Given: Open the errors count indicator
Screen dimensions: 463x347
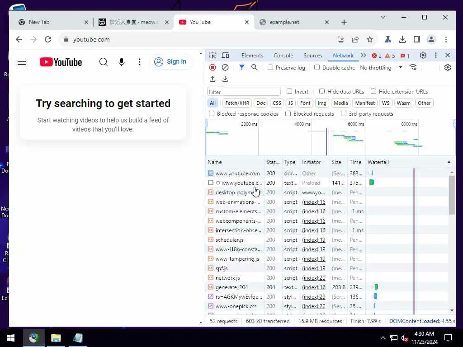Looking at the screenshot, I should click(377, 56).
